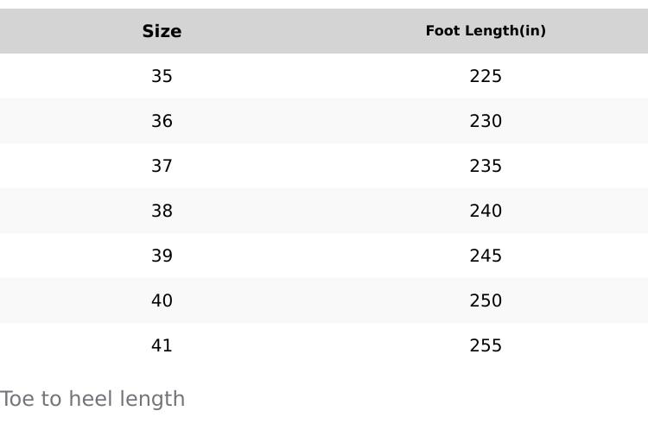Click the 255 foot length value
The width and height of the screenshot is (648, 430).
pyautogui.click(x=486, y=345)
